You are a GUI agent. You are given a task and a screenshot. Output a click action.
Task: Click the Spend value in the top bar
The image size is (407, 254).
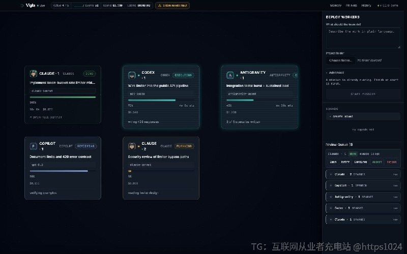click(x=118, y=6)
